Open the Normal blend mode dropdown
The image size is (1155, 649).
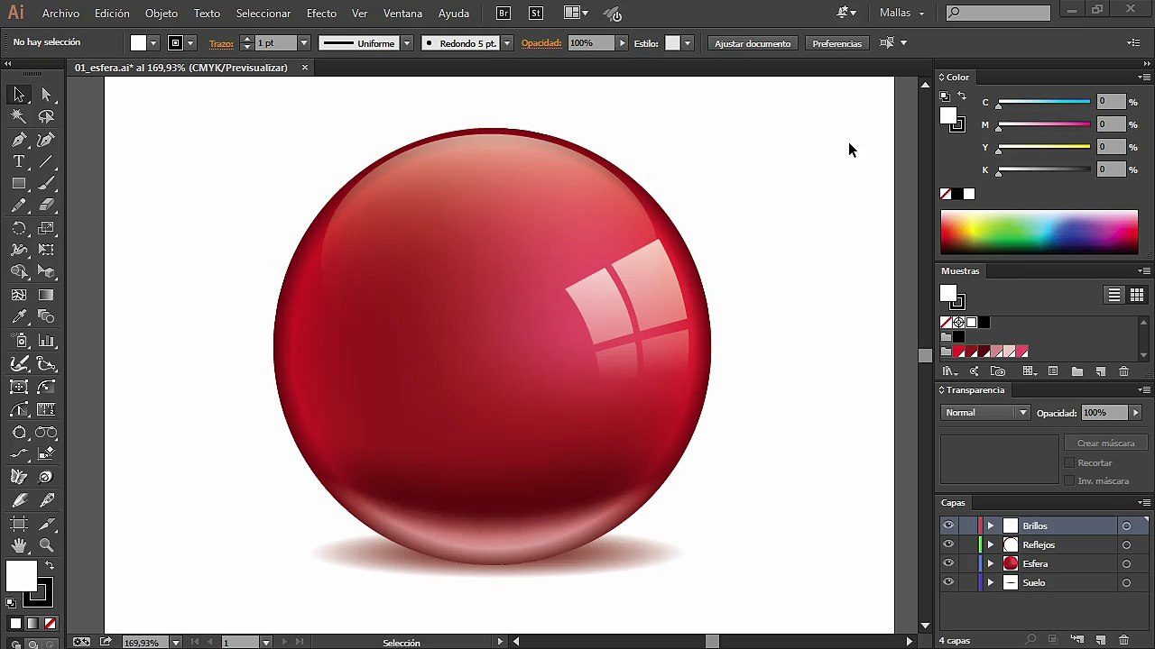(985, 413)
